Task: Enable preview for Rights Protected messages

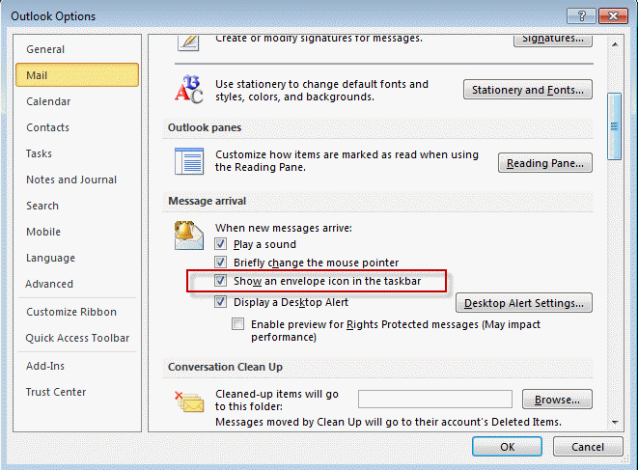Action: click(238, 324)
